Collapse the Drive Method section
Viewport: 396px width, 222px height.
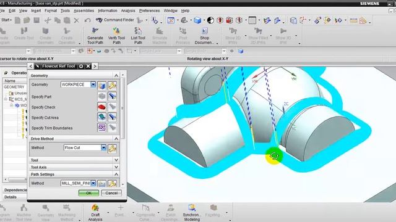[x=116, y=139]
